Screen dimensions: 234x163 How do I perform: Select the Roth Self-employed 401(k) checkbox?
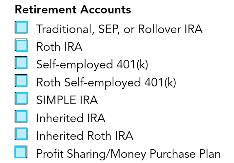tap(21, 81)
